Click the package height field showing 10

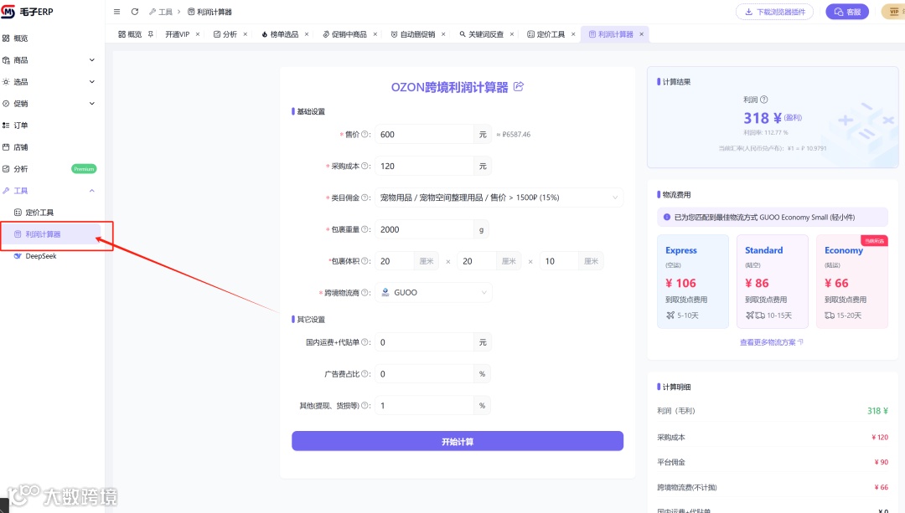coord(559,261)
